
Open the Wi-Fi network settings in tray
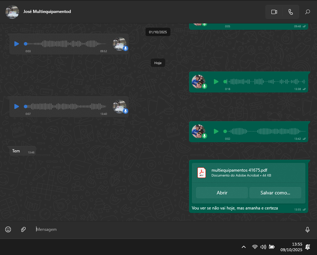click(255, 247)
